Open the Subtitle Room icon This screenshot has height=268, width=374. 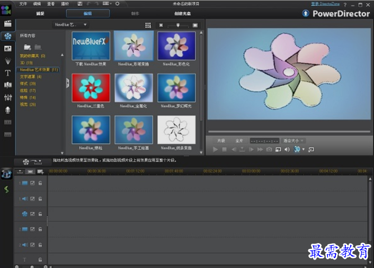click(x=7, y=135)
